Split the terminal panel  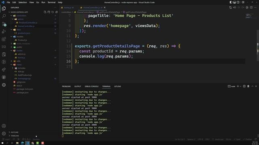coord(244,86)
